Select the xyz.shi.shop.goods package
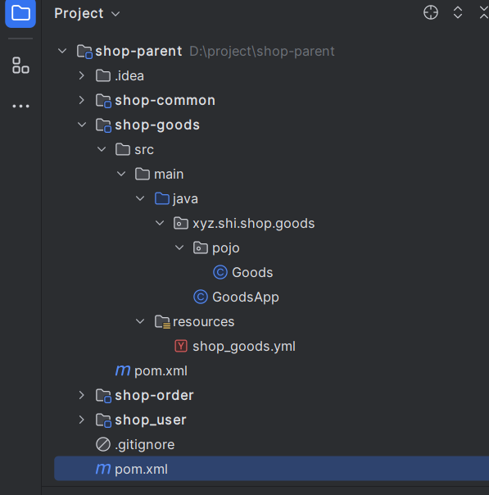 pyautogui.click(x=253, y=223)
